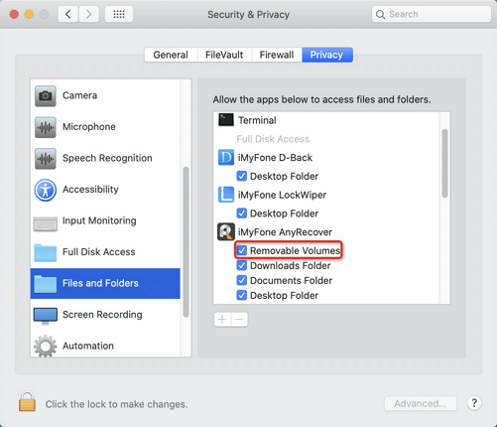Click the lock icon to make changes

coord(27,401)
